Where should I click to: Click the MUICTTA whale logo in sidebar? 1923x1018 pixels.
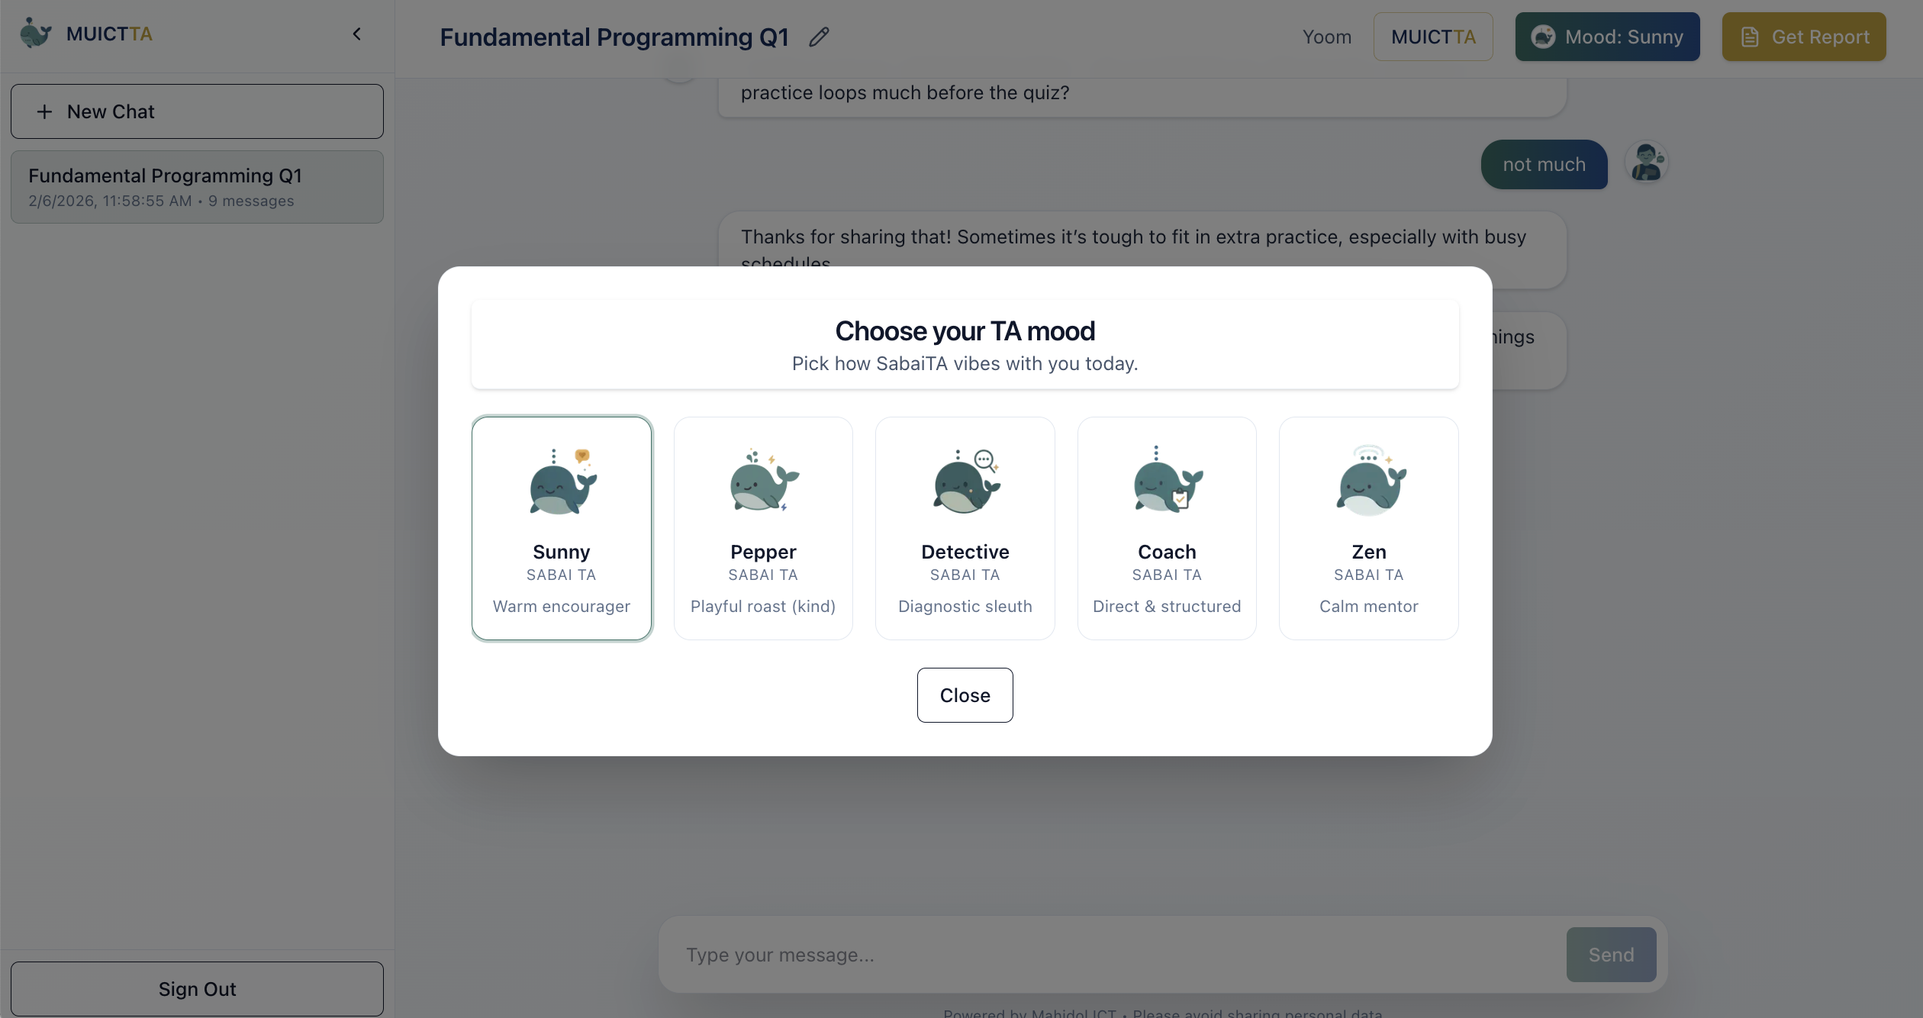point(36,34)
